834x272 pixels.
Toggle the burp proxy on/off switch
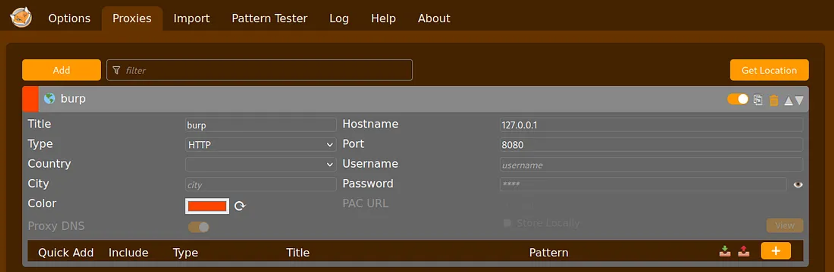pos(738,99)
